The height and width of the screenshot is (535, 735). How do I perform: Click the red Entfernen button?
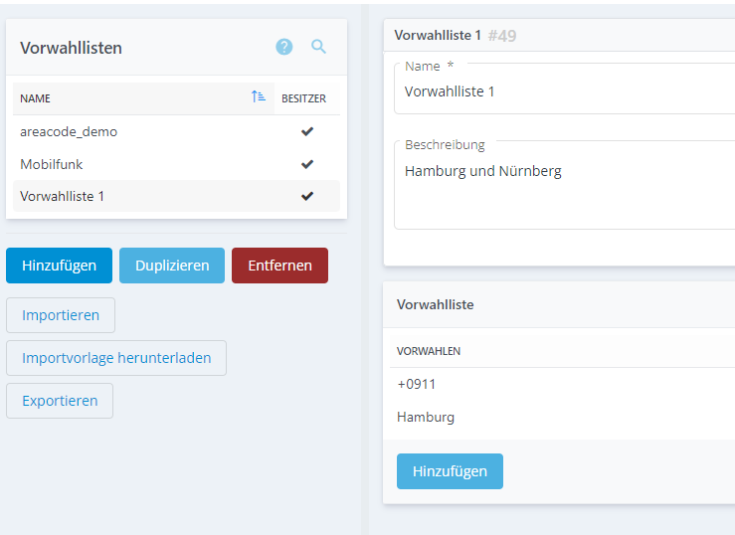point(279,266)
